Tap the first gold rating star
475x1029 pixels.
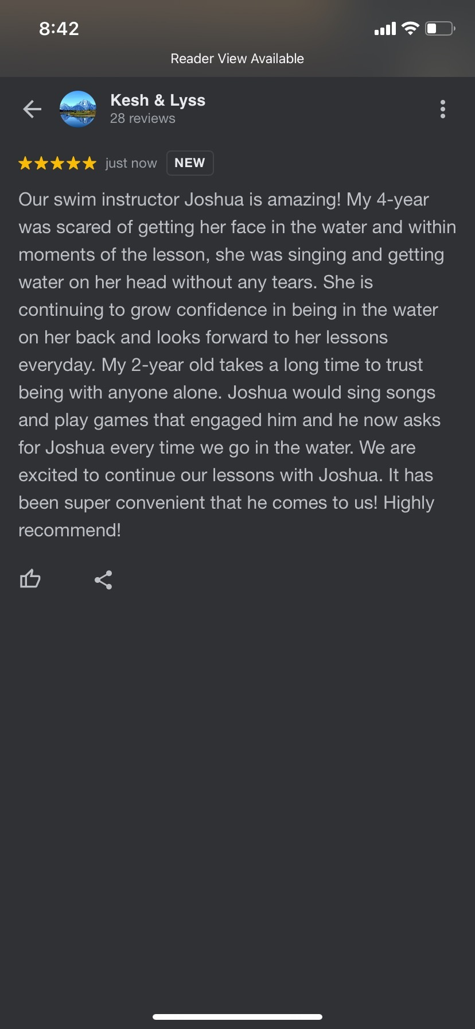(x=25, y=164)
